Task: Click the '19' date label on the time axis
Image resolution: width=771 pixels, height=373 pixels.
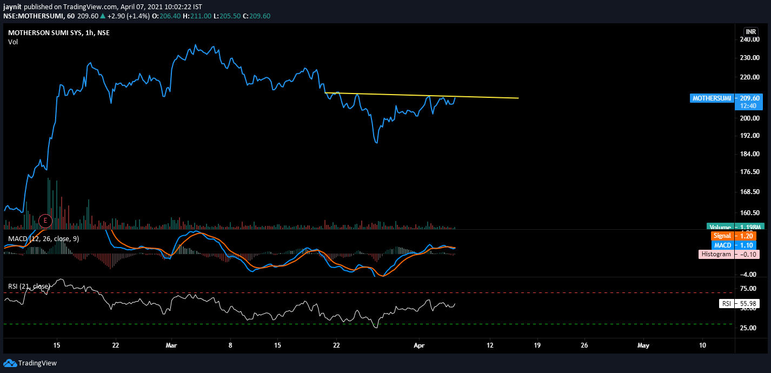Action: click(537, 344)
